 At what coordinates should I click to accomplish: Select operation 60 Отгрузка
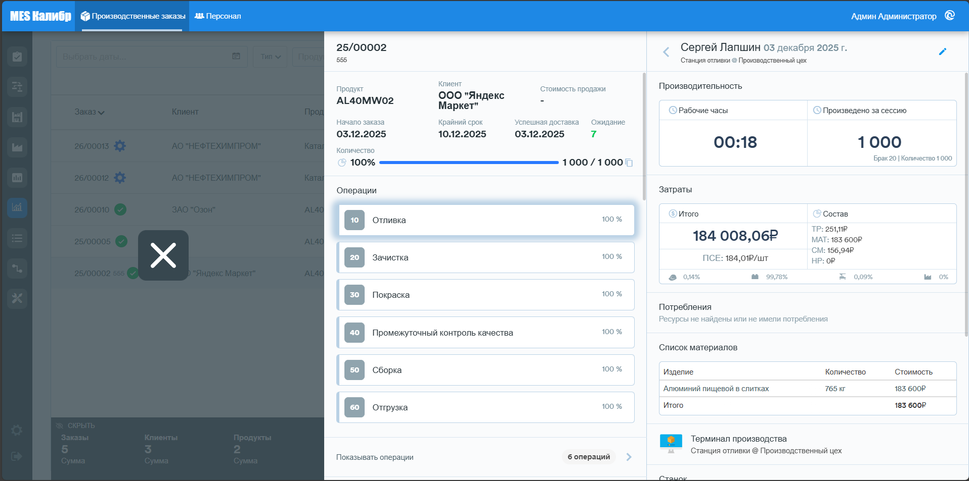click(x=486, y=407)
